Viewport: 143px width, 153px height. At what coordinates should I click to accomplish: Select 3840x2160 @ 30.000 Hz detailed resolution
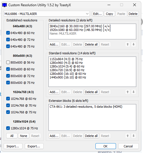tap(80, 26)
